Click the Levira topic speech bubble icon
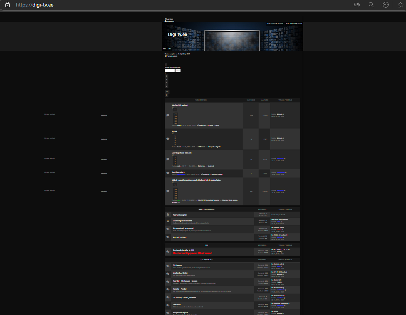The image size is (406, 315). 168,139
